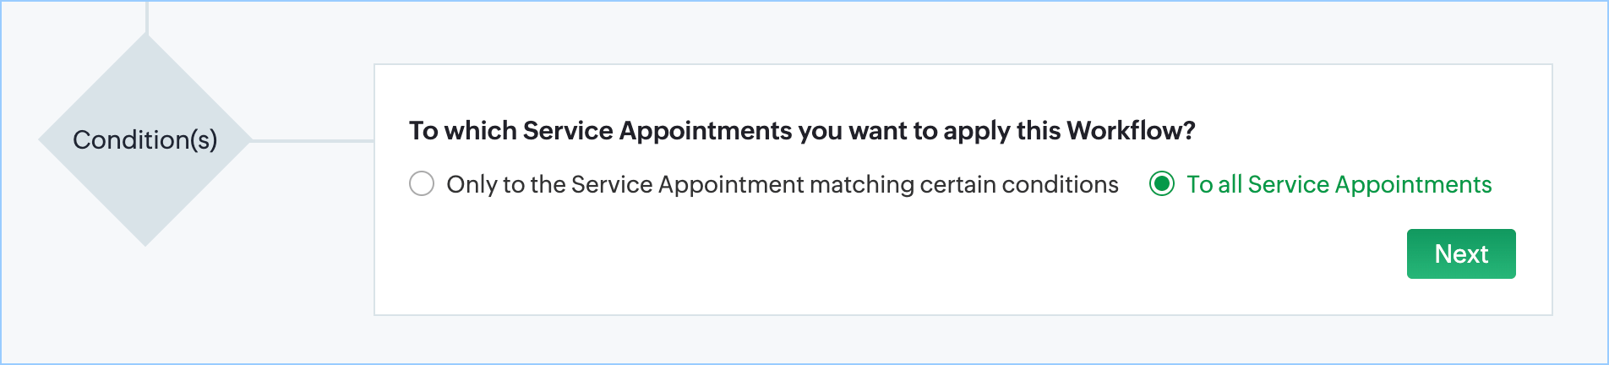The width and height of the screenshot is (1609, 365).
Task: Click the horizontal connector line beside Condition(s)
Action: pyautogui.click(x=313, y=141)
